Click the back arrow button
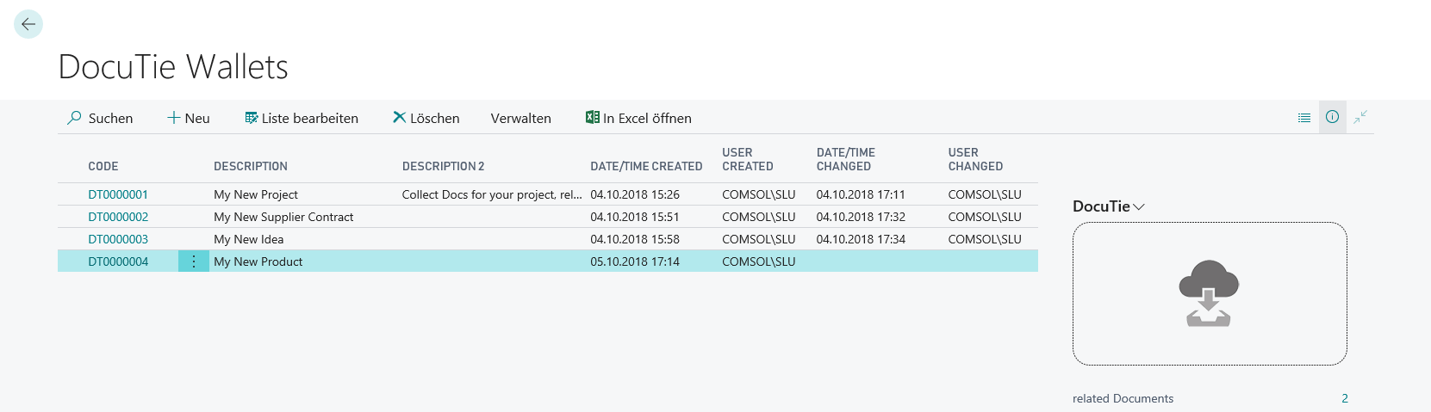The width and height of the screenshot is (1431, 412). [28, 24]
